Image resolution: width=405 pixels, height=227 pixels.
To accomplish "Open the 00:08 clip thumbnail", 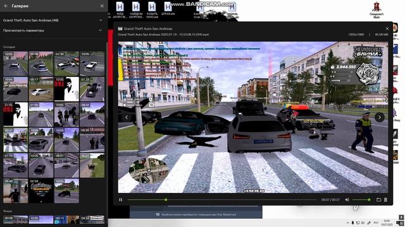I will pos(41,64).
